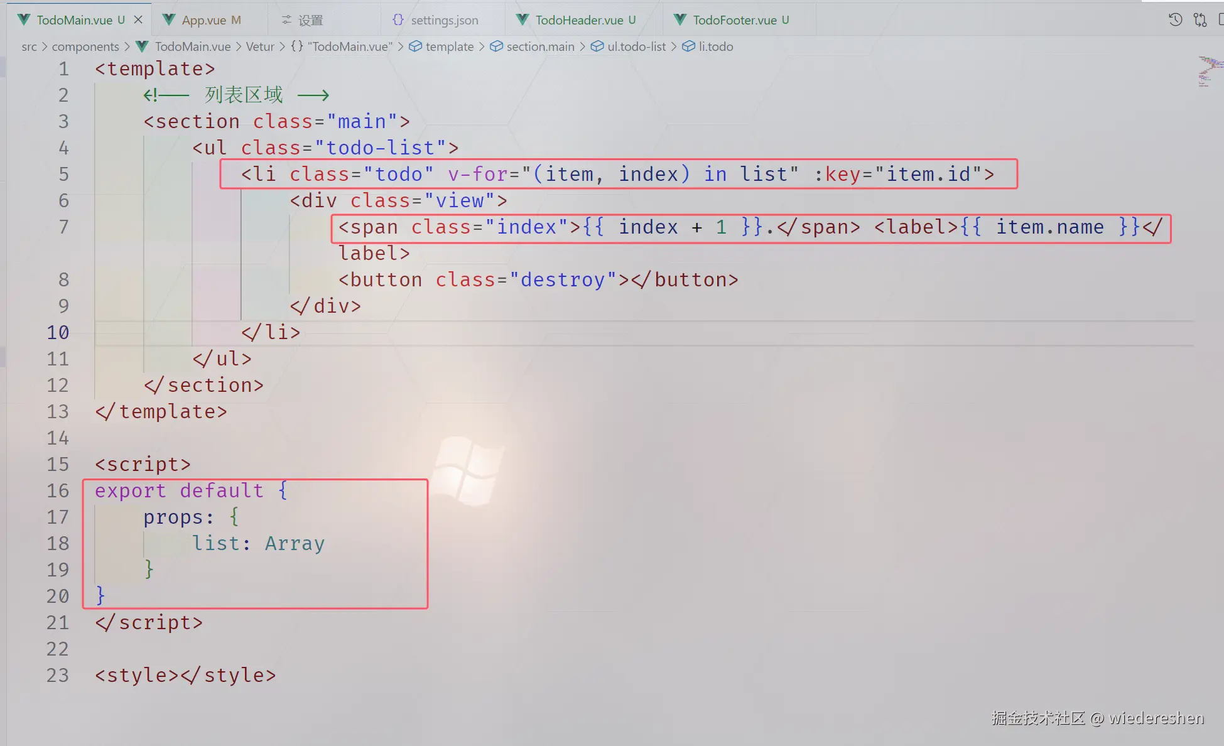Switch to the App.vue tab
The height and width of the screenshot is (746, 1224).
point(203,20)
